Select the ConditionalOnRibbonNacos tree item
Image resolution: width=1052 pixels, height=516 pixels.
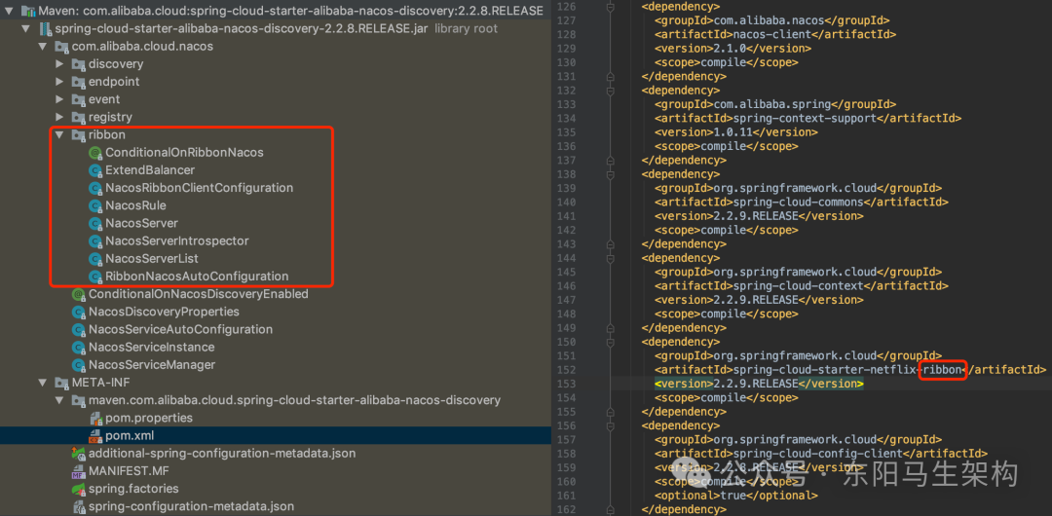pyautogui.click(x=184, y=152)
